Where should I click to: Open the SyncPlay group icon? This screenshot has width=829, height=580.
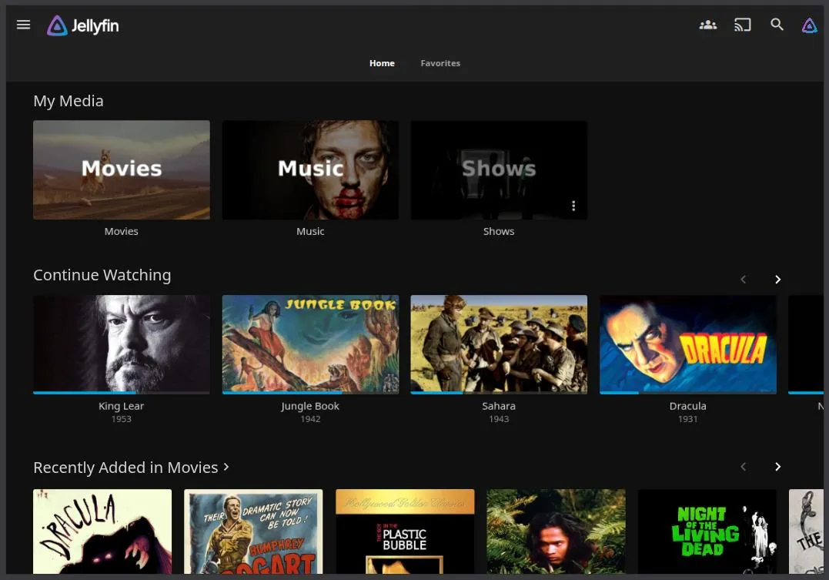click(708, 25)
